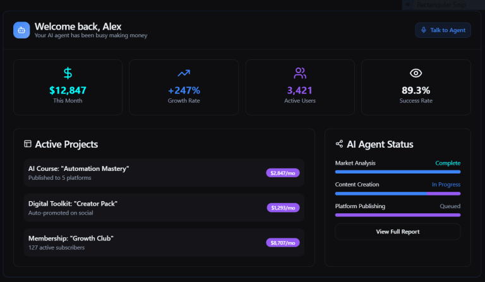Image resolution: width=485 pixels, height=282 pixels.
Task: Open the Digital Toolkit "Creator Pack" project
Action: click(x=164, y=208)
